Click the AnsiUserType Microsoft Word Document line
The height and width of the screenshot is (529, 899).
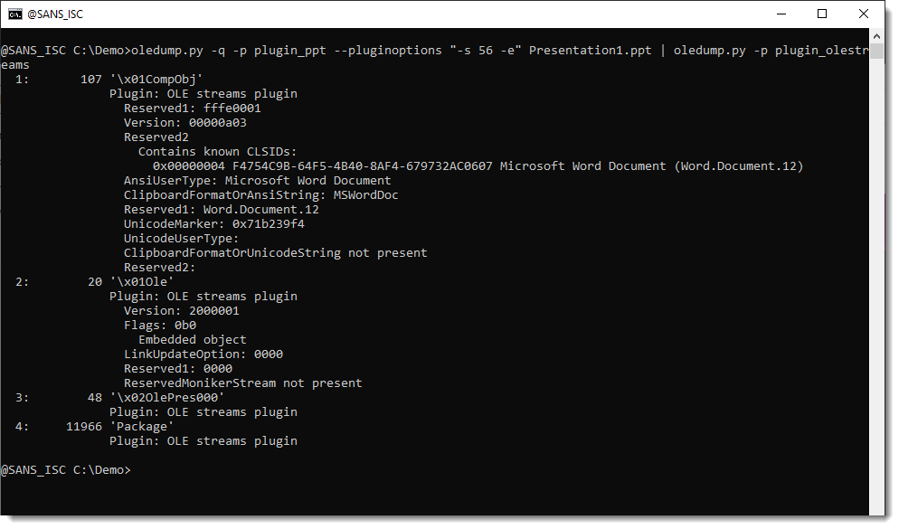(258, 181)
